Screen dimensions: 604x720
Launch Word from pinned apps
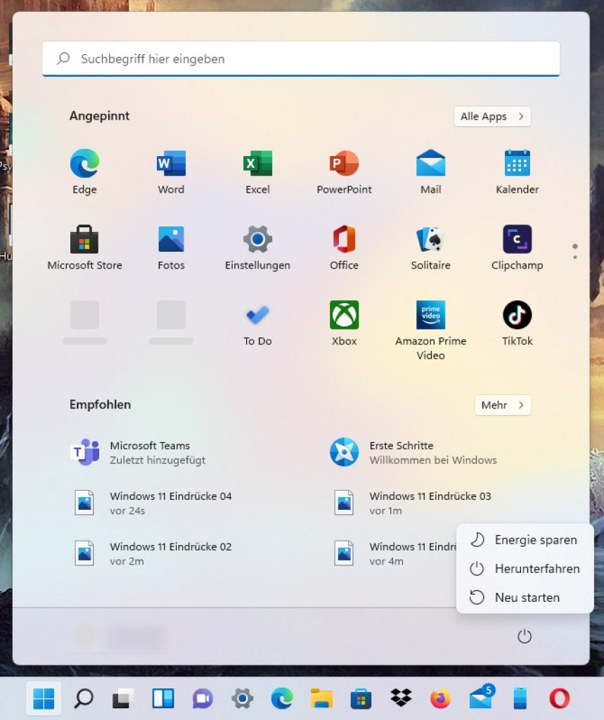click(171, 172)
